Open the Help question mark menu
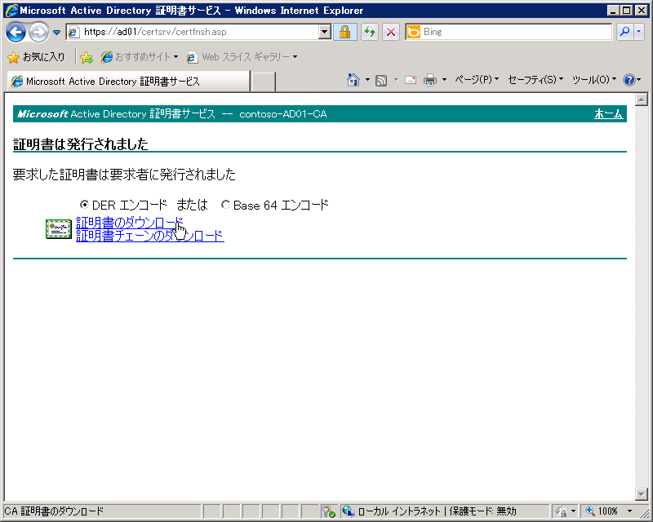The width and height of the screenshot is (653, 522). pyautogui.click(x=631, y=79)
